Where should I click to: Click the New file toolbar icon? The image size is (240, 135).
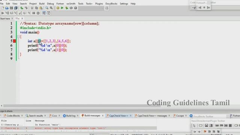coord(3,8)
